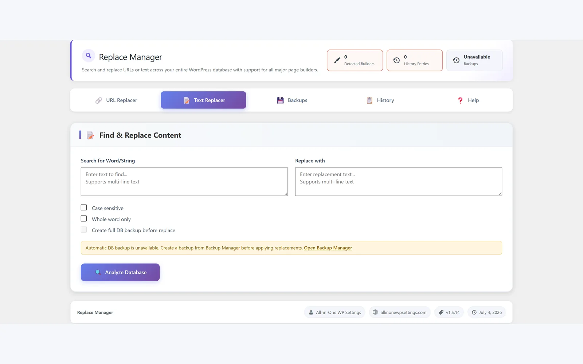Open the Help tab
The height and width of the screenshot is (364, 583).
(x=468, y=100)
